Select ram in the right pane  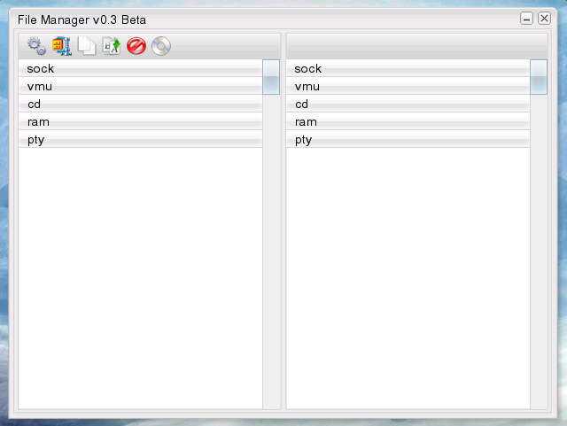[x=408, y=121]
